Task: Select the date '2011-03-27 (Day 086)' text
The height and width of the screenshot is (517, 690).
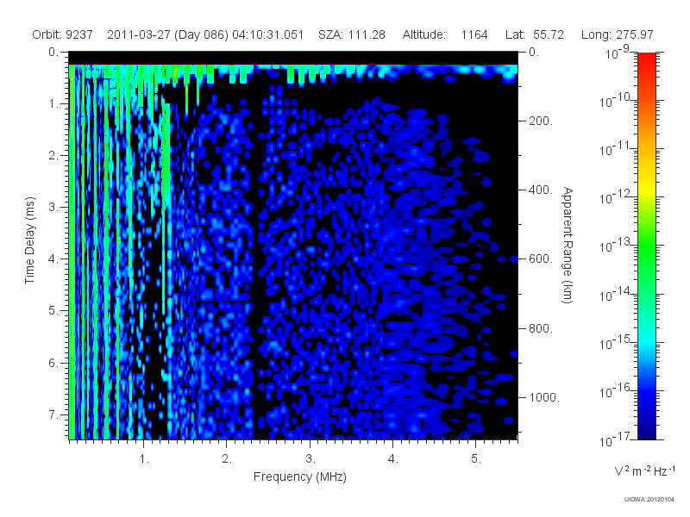Action: (x=167, y=34)
